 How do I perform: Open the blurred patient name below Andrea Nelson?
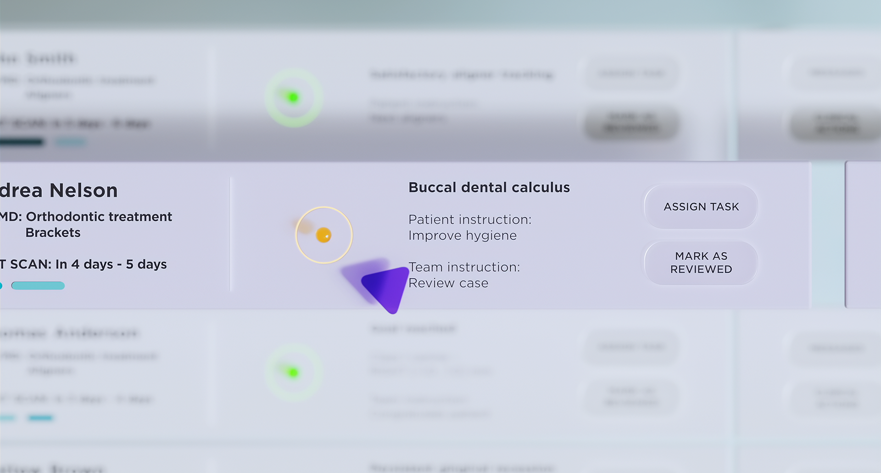[69, 333]
